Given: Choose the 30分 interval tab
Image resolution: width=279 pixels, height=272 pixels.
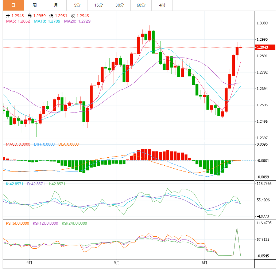Looking at the screenshot, I should click(x=119, y=5).
